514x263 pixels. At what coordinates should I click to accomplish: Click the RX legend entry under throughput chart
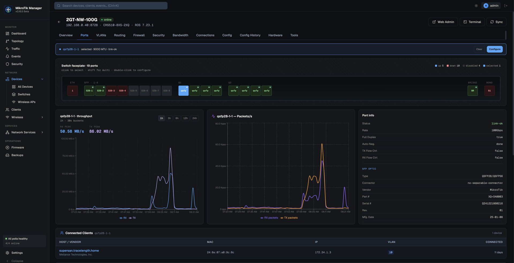123,218
